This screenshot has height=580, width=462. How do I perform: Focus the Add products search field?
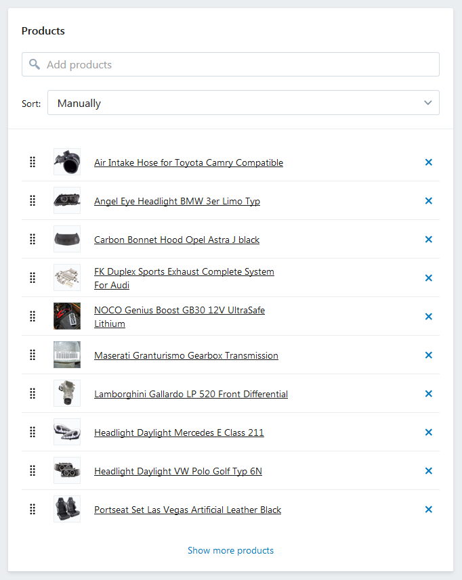[230, 64]
